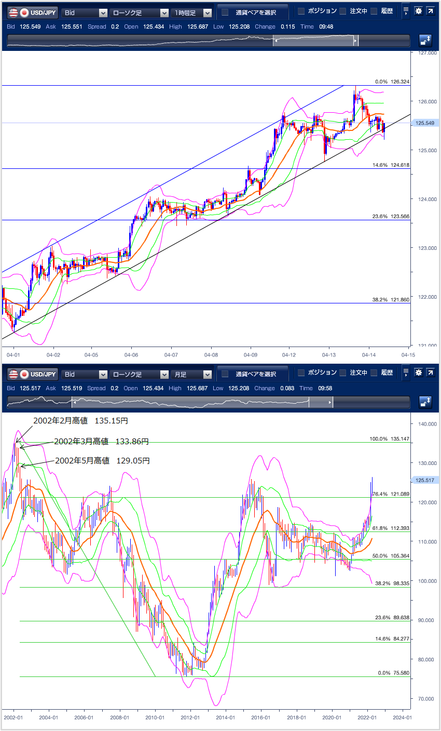This screenshot has height=731, width=441.
Task: Open settings gear in bottom monthly chart
Action: (x=419, y=373)
